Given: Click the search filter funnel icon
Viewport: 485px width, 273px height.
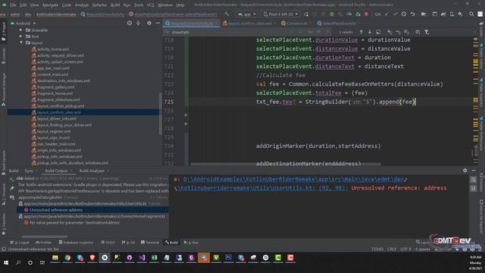Looking at the screenshot, I should click(x=427, y=32).
